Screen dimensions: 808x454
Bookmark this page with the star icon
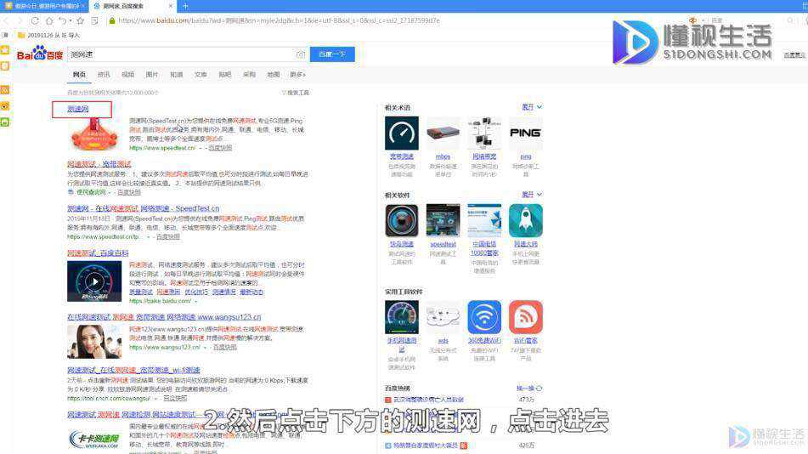(x=81, y=20)
